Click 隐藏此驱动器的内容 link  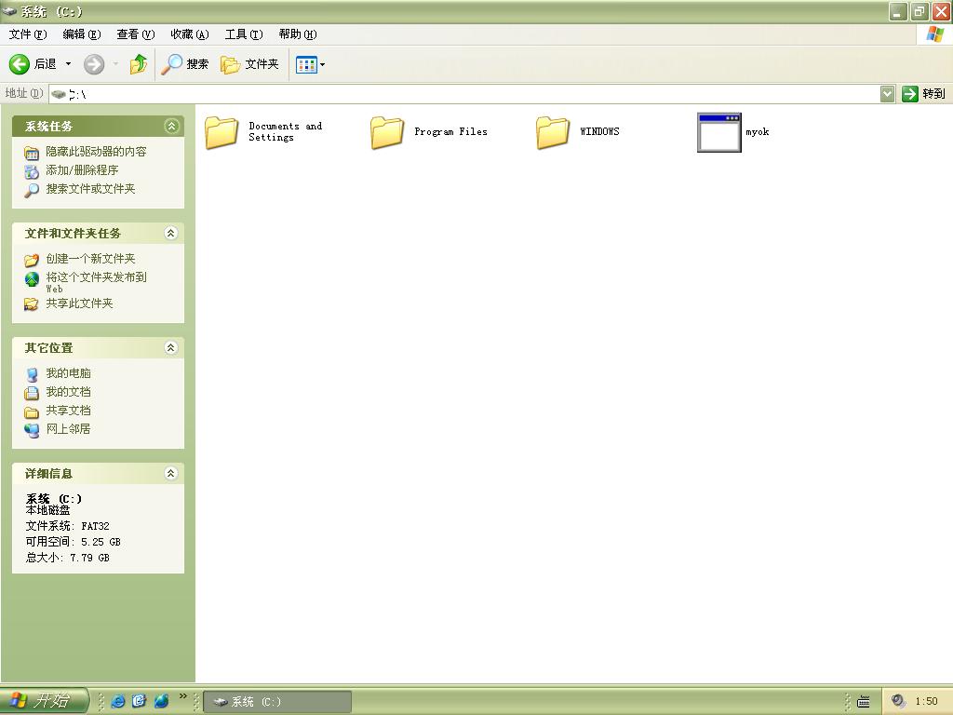[96, 152]
